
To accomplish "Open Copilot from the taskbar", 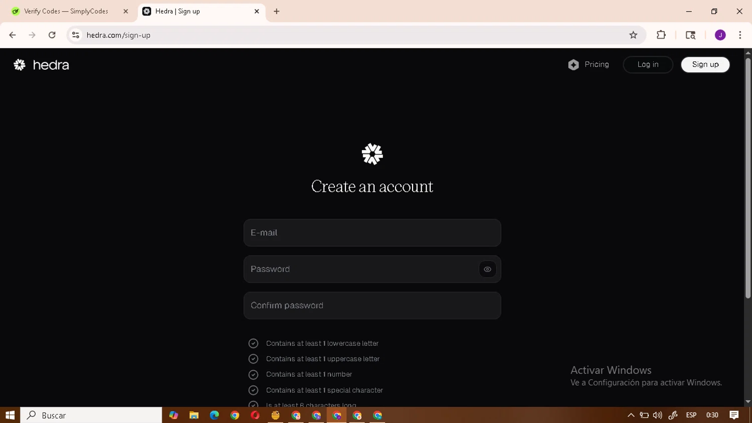I will click(x=173, y=415).
